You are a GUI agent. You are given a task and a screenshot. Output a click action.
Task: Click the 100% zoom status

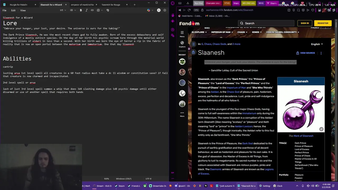coord(106,179)
